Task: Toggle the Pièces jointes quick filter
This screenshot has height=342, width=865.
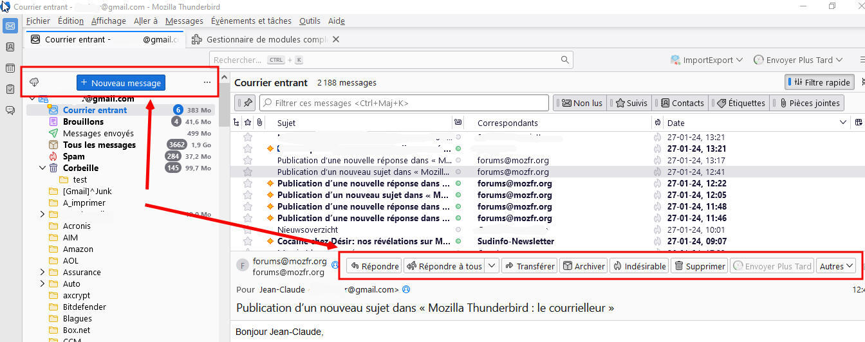Action: coord(808,103)
